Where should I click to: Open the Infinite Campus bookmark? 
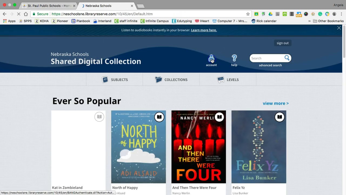coord(154,21)
